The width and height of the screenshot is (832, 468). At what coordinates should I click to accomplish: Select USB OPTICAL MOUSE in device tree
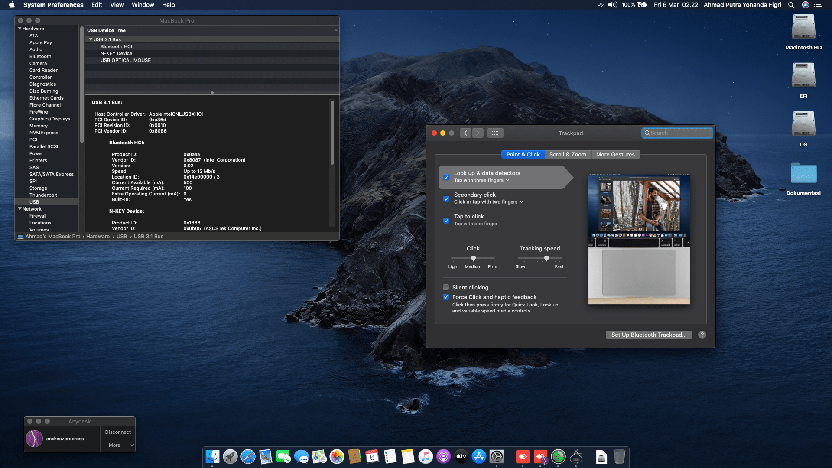click(x=126, y=60)
